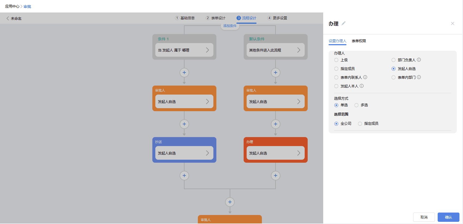Choose 单选 selection mode
Image resolution: width=463 pixels, height=224 pixels.
tap(336, 105)
